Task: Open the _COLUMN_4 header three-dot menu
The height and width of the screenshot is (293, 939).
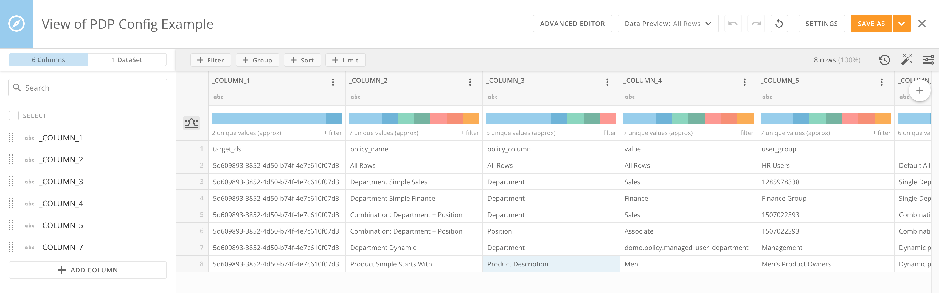Action: coord(744,82)
